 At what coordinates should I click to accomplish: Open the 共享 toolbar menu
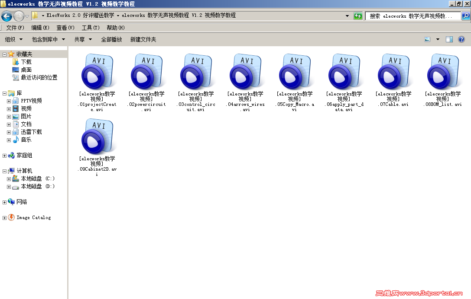click(83, 40)
